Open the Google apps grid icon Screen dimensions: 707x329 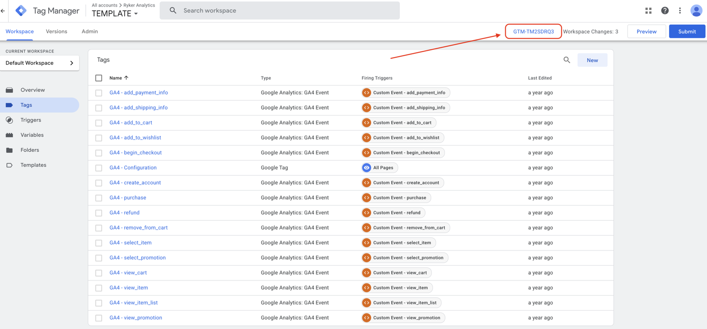pos(648,11)
